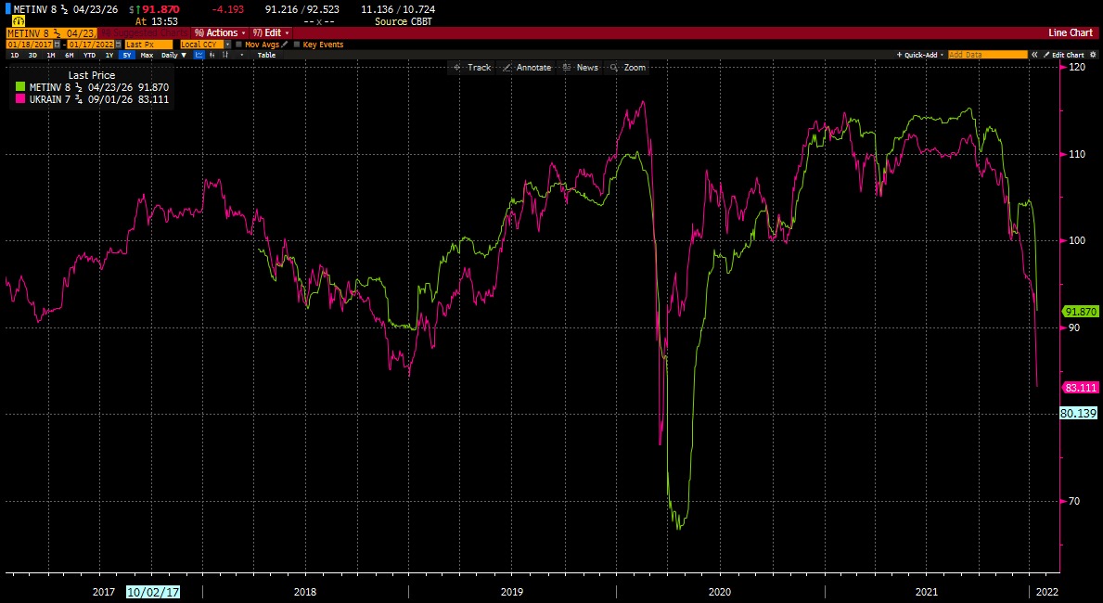Switch to candlestick chart type icon

coord(212,55)
